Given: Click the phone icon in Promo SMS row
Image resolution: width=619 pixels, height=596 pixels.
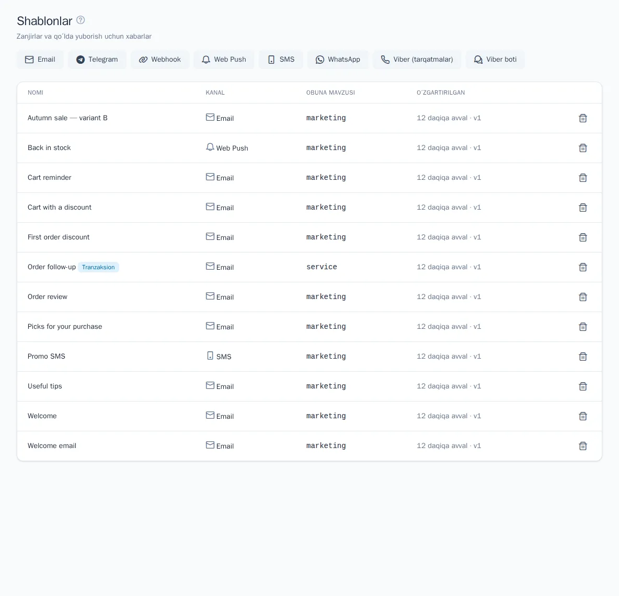Looking at the screenshot, I should point(210,356).
